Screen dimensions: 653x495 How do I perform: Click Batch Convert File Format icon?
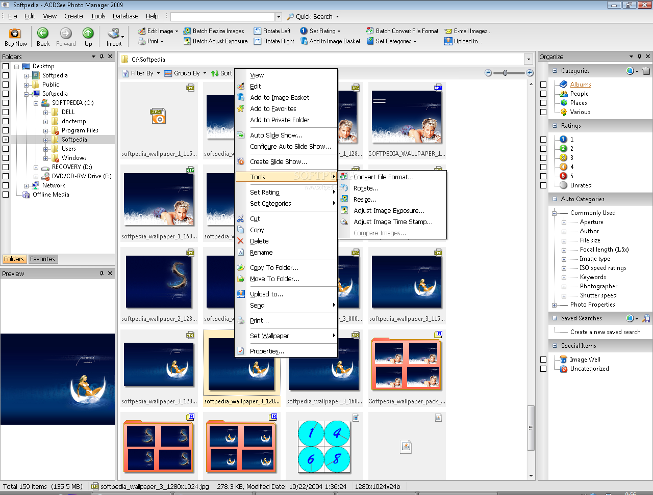(370, 31)
